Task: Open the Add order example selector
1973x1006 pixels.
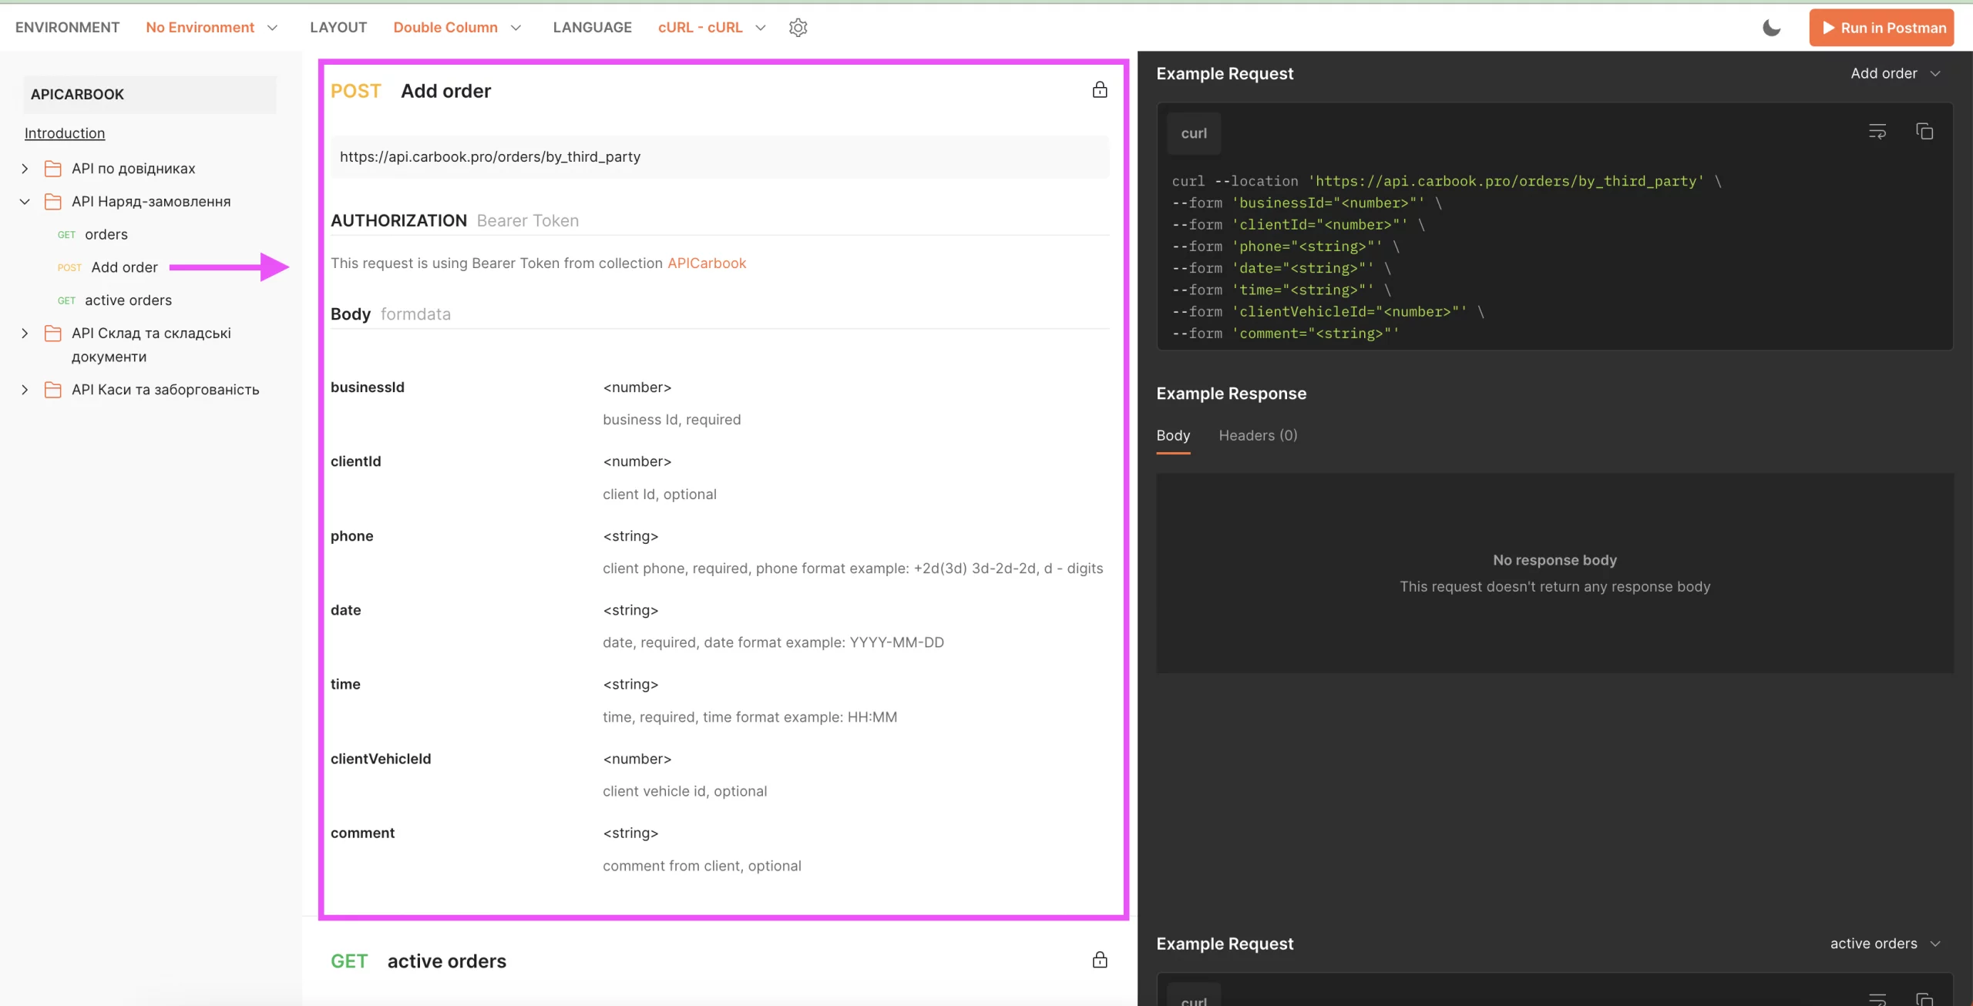Action: tap(1894, 74)
